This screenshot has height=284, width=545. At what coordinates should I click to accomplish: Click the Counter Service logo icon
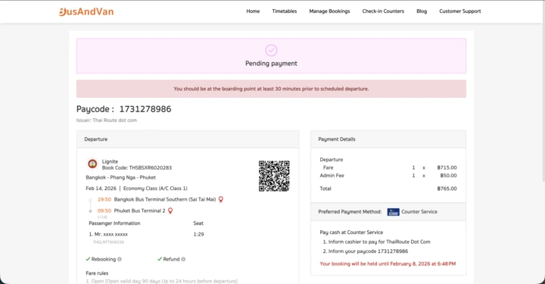point(393,212)
